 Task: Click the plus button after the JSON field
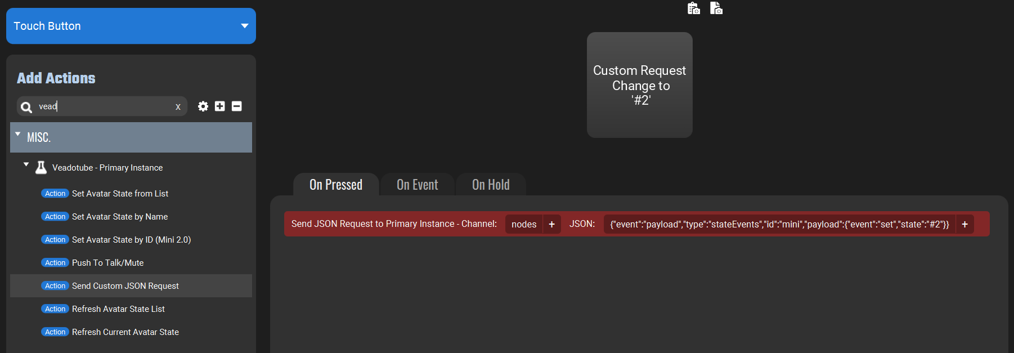coord(965,224)
